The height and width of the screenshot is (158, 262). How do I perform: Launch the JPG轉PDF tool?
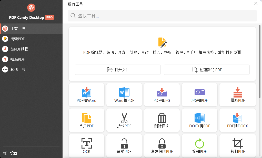pos(199,95)
